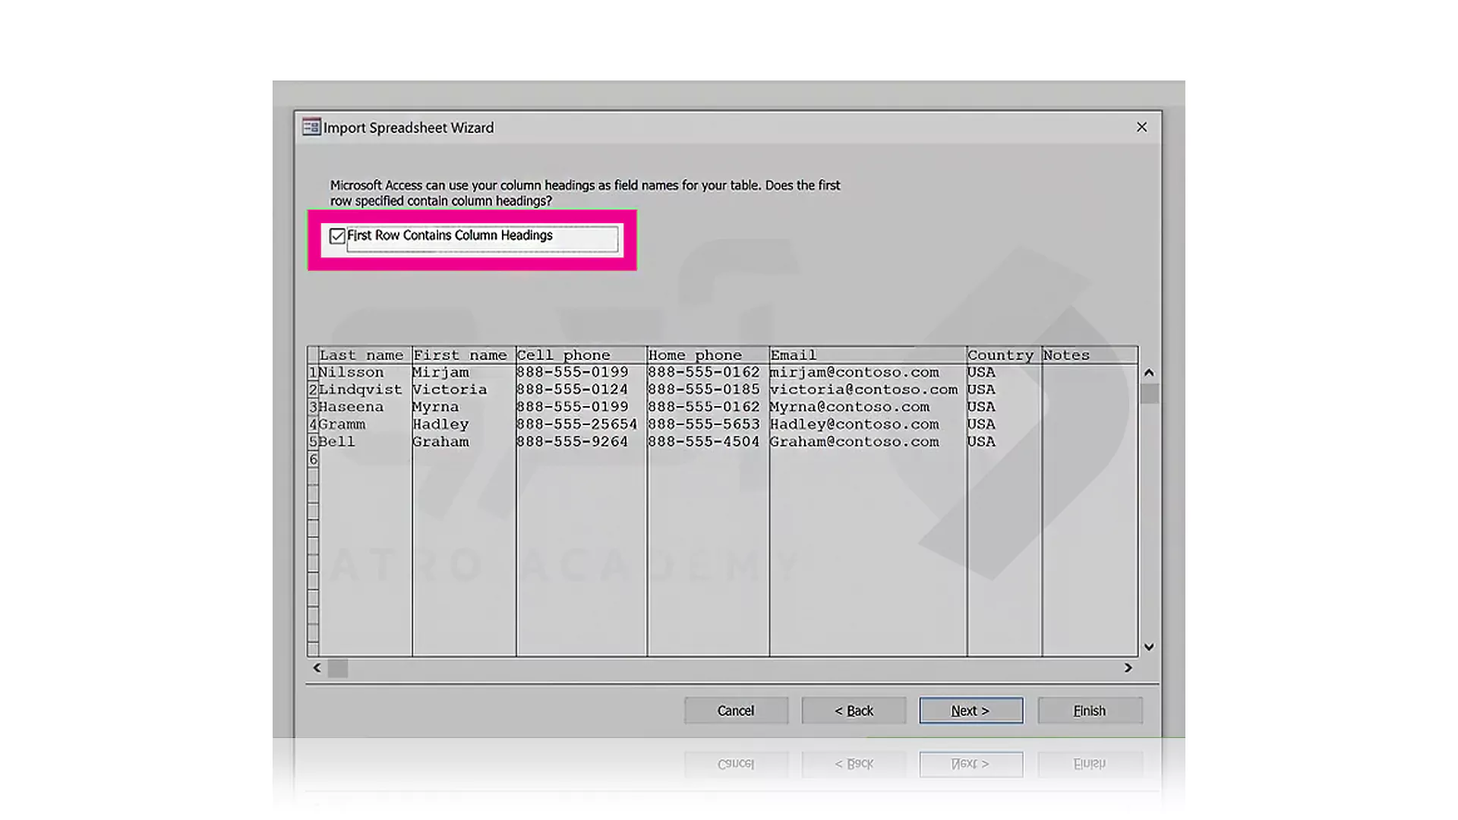
Task: Click the Myrna first name cell
Action: (x=464, y=407)
